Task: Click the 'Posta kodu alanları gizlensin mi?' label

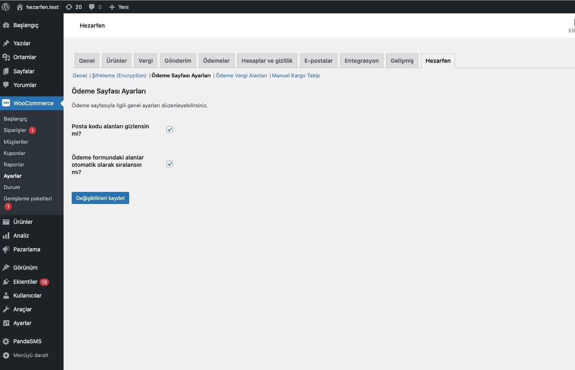Action: (x=110, y=130)
